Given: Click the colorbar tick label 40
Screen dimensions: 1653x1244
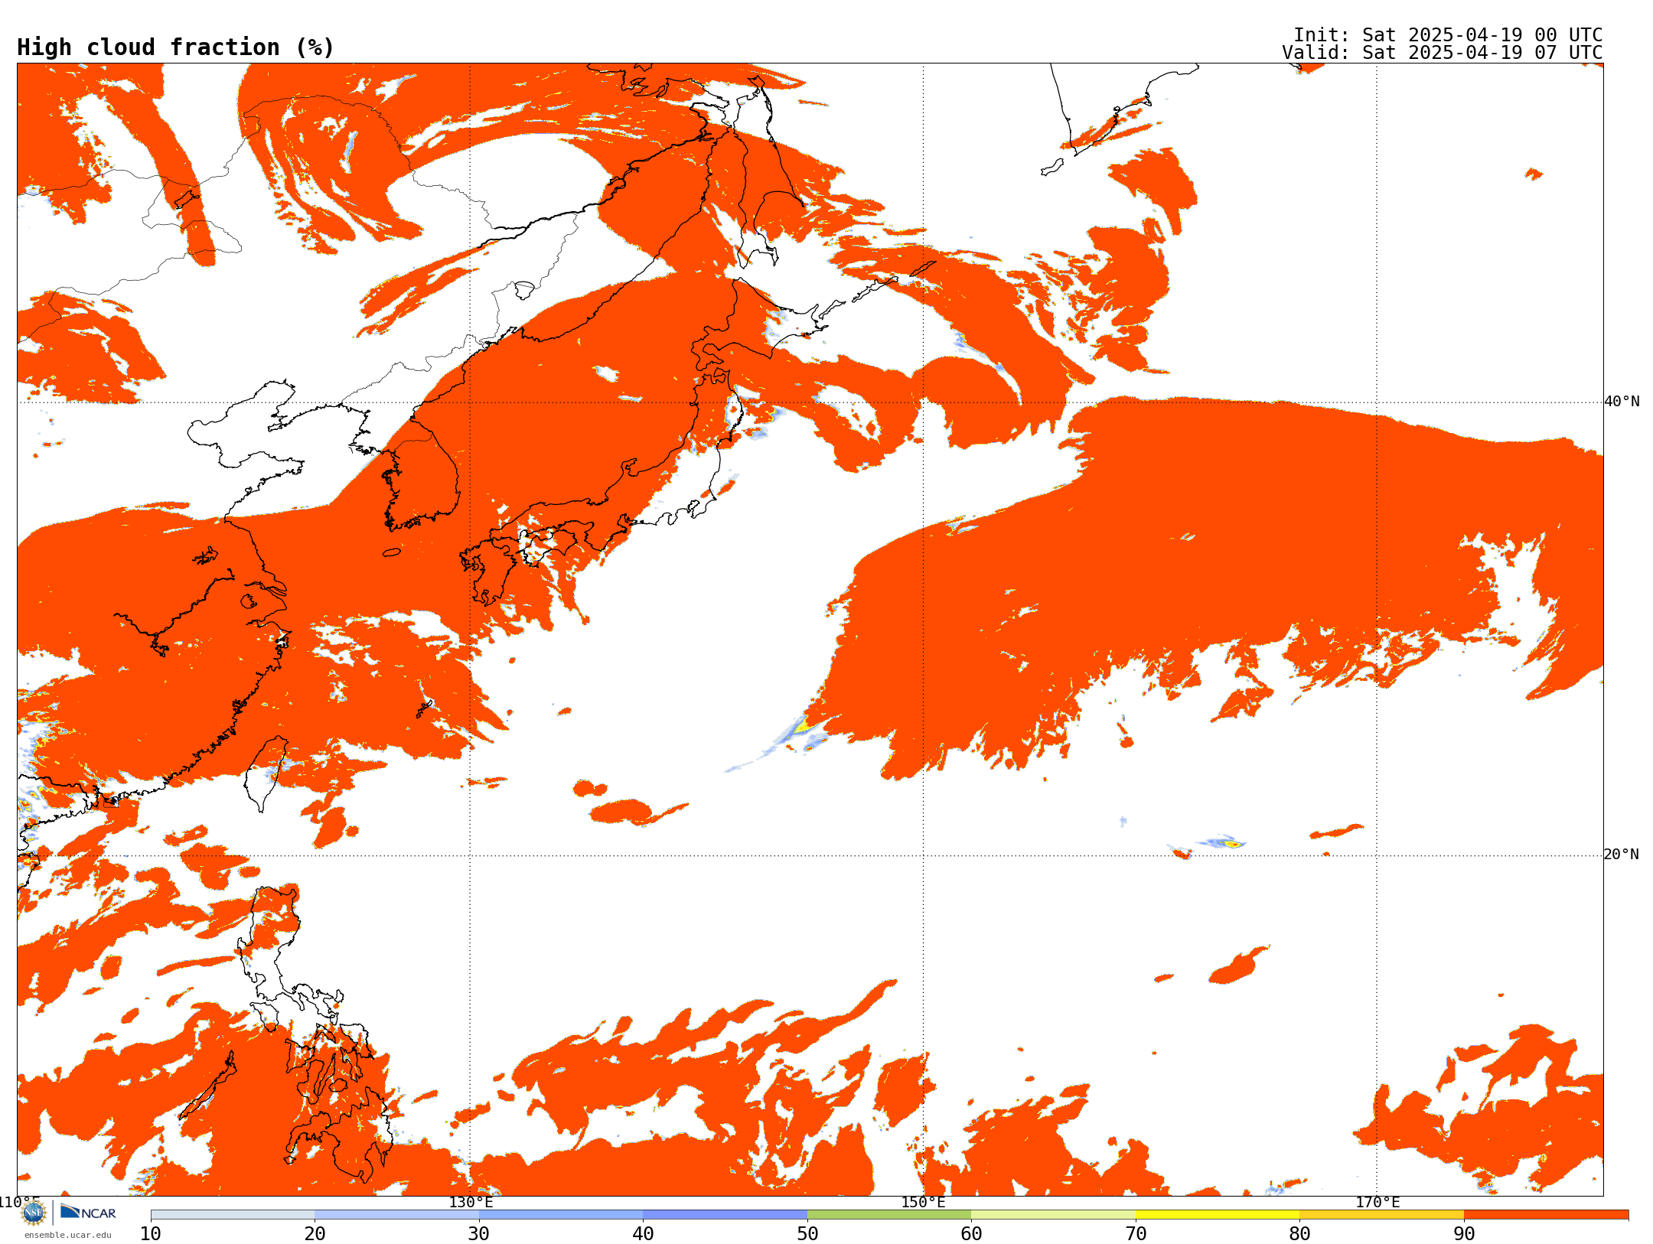Looking at the screenshot, I should tap(643, 1234).
